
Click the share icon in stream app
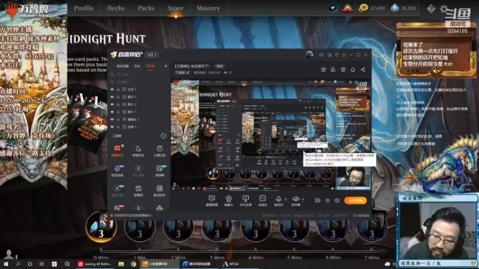click(363, 69)
